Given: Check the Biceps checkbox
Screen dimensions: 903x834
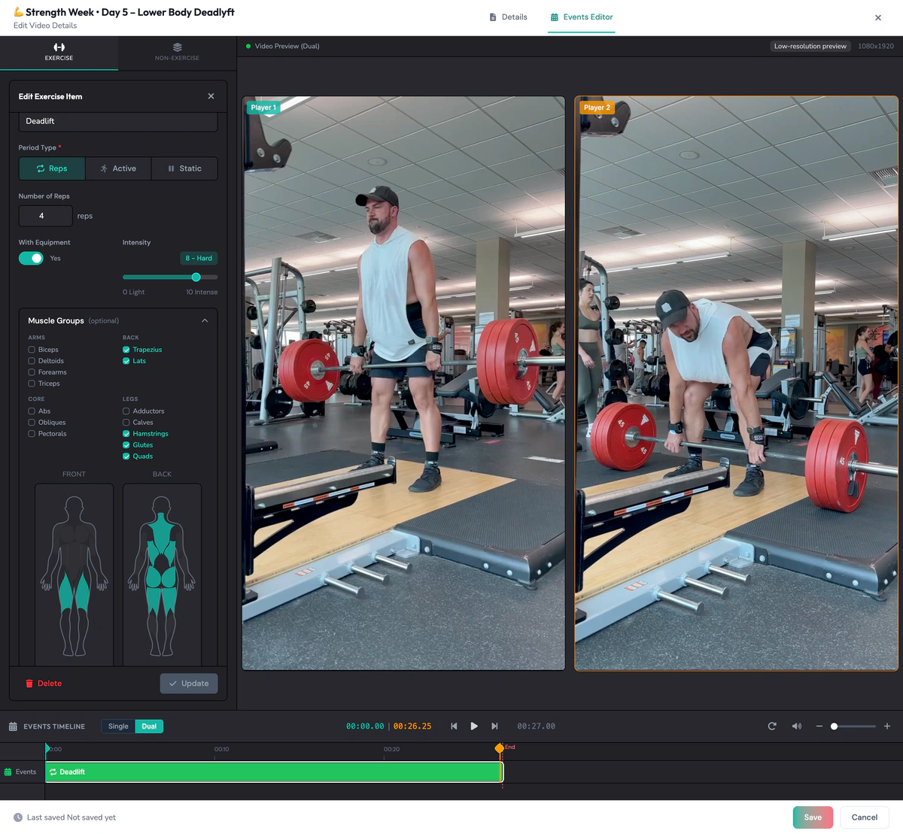Looking at the screenshot, I should click(32, 350).
